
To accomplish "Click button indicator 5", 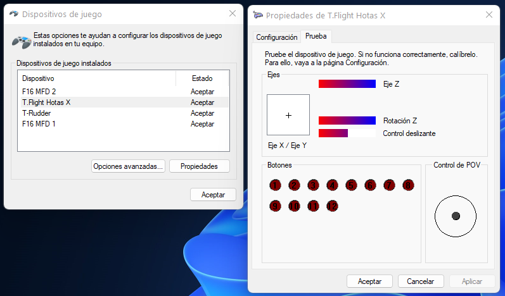I will [x=351, y=185].
